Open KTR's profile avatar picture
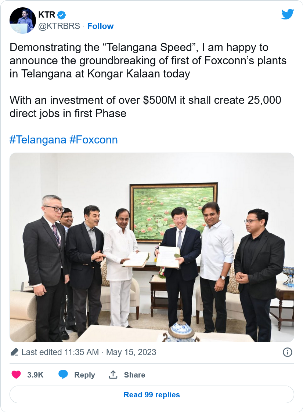The height and width of the screenshot is (412, 303). pyautogui.click(x=22, y=21)
